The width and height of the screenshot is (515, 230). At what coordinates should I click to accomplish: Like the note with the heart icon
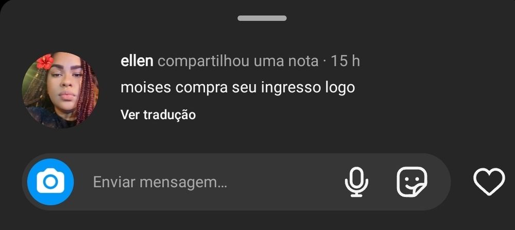point(489,182)
